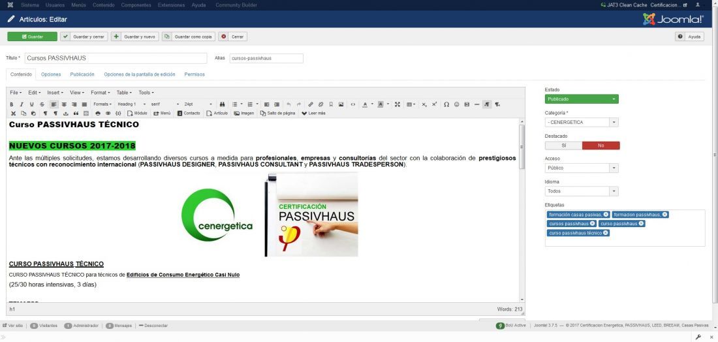Increase the indent

pyautogui.click(x=277, y=104)
